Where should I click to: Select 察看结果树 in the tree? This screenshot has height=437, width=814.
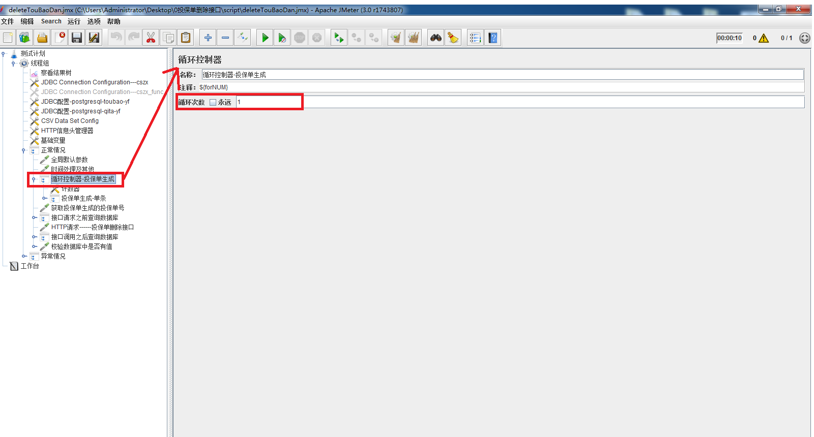[56, 73]
